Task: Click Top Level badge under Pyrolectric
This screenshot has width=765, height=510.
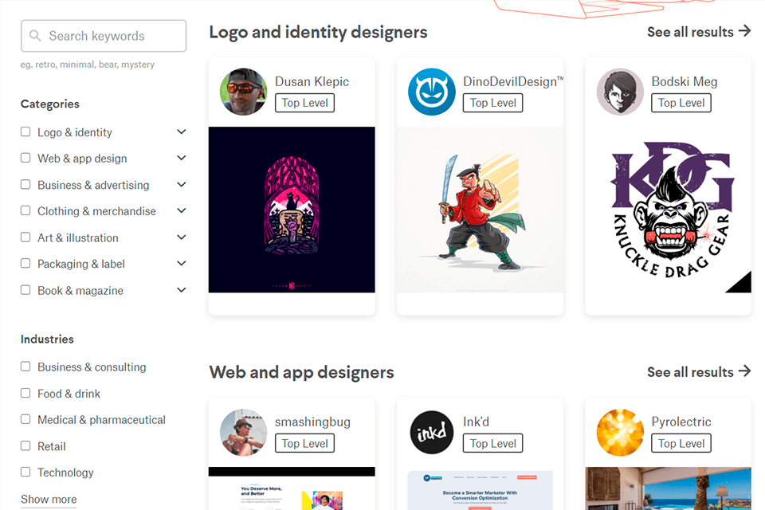Action: pyautogui.click(x=681, y=443)
